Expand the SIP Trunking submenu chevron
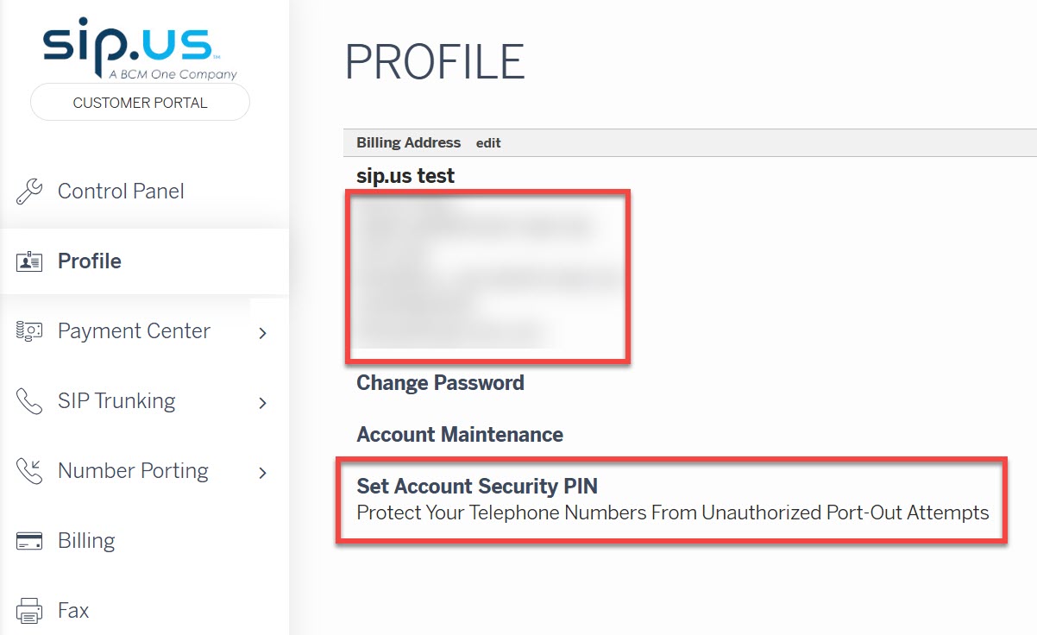Image resolution: width=1037 pixels, height=635 pixels. [x=263, y=403]
